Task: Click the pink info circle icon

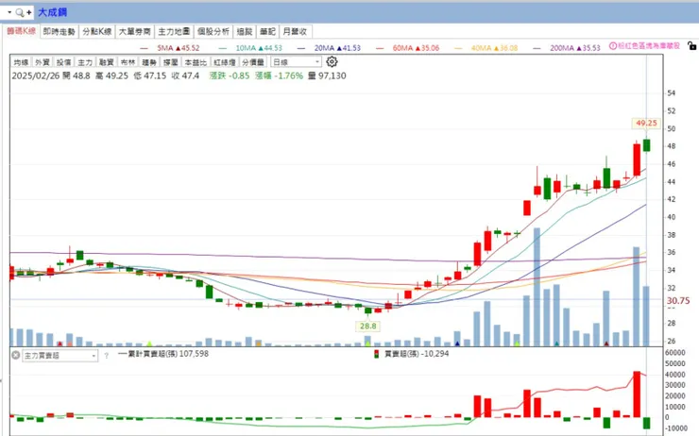Action: pos(613,46)
